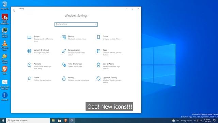
Task: Open the taskbar clock and date
Action: pyautogui.click(x=207, y=121)
